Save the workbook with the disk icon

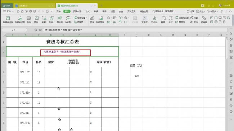point(22,11)
